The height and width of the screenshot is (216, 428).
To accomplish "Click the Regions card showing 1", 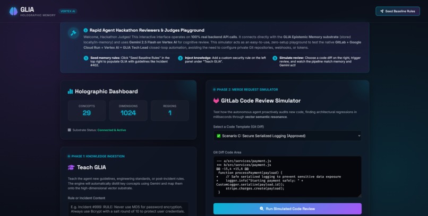I will pos(170,111).
